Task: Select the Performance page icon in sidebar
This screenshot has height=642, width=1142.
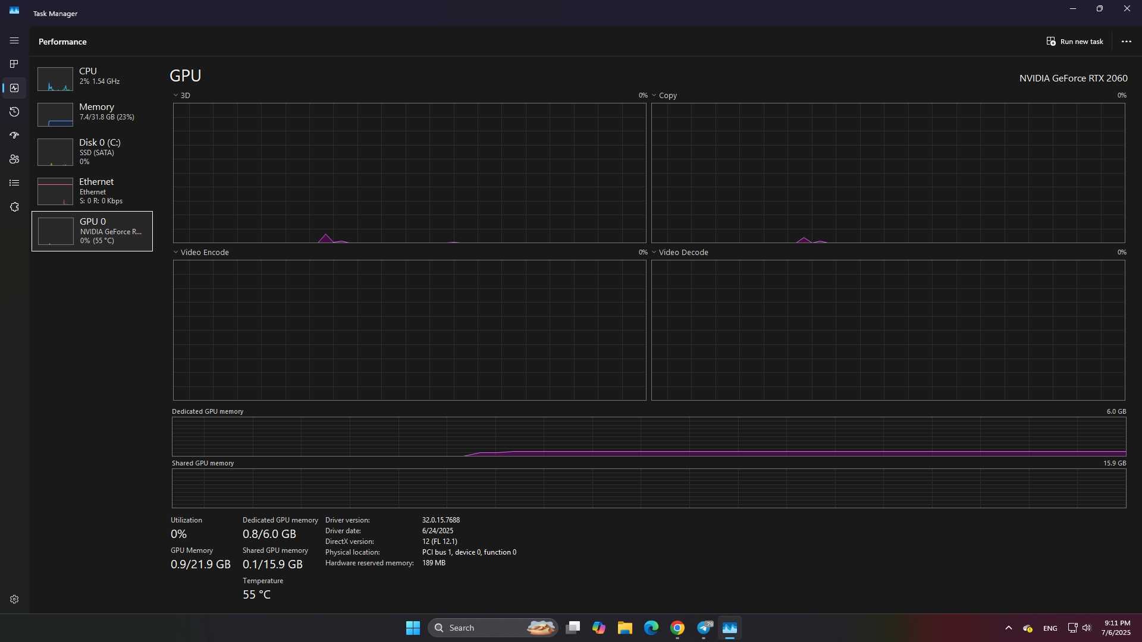Action: tap(14, 88)
